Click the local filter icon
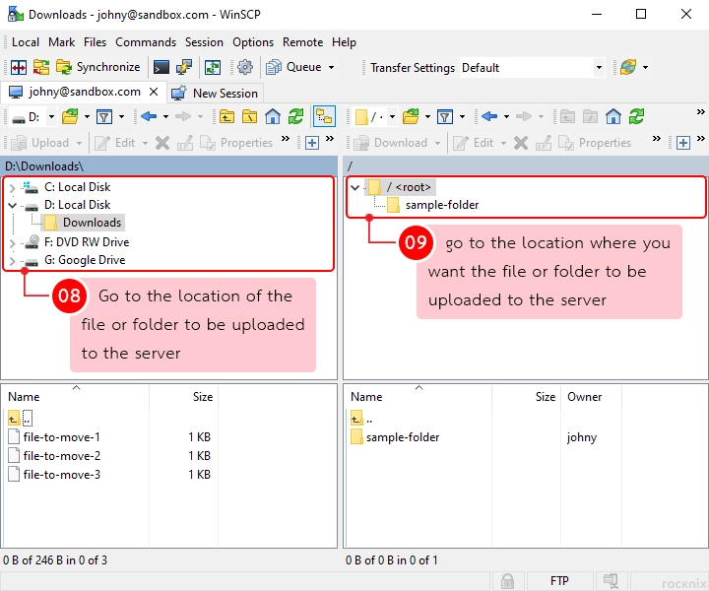Screen dimensions: 709x591 click(x=104, y=117)
